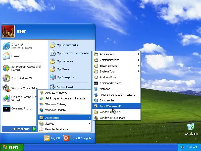Click the Activate Windows keys icon

41,93
